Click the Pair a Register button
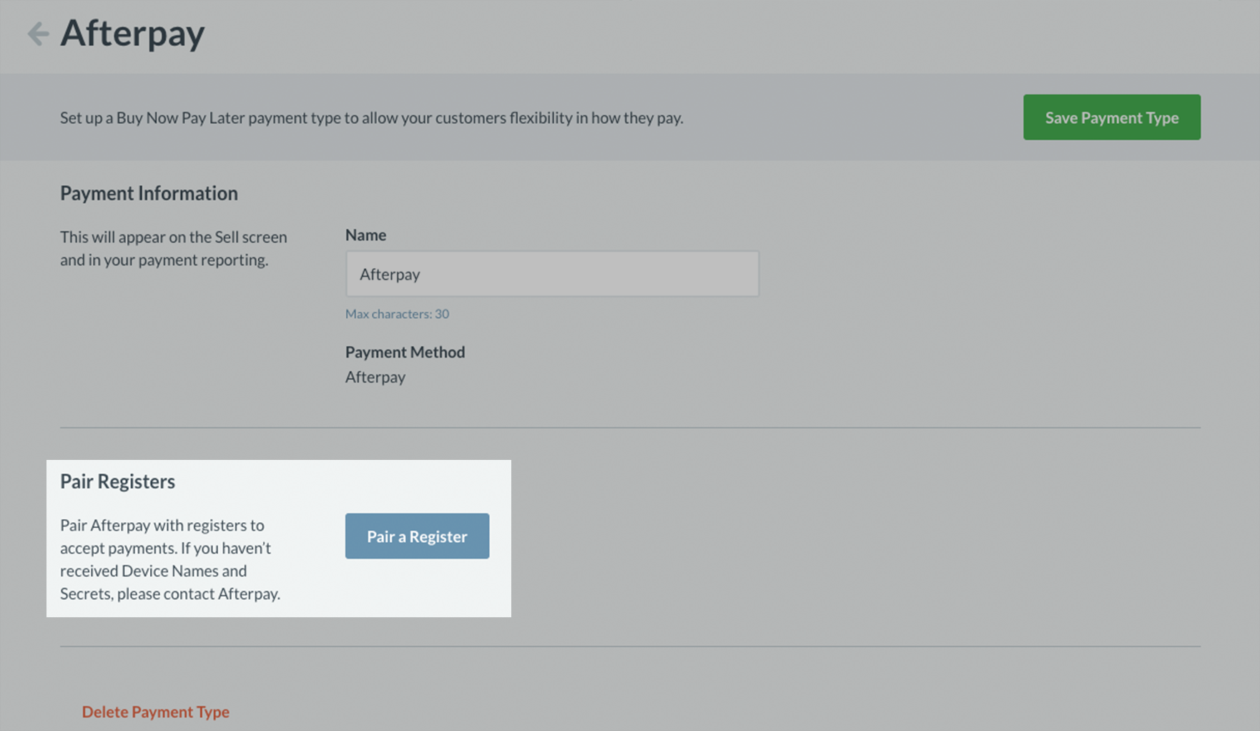This screenshot has height=731, width=1260. point(417,536)
